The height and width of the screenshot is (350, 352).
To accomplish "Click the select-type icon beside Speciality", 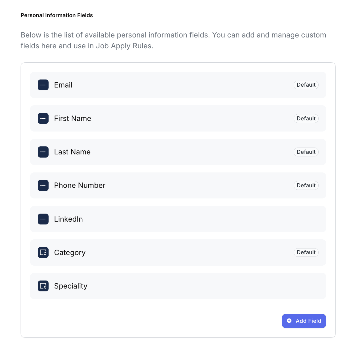I will (x=43, y=286).
